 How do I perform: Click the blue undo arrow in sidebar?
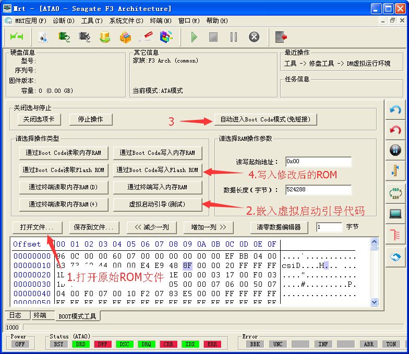click(395, 110)
